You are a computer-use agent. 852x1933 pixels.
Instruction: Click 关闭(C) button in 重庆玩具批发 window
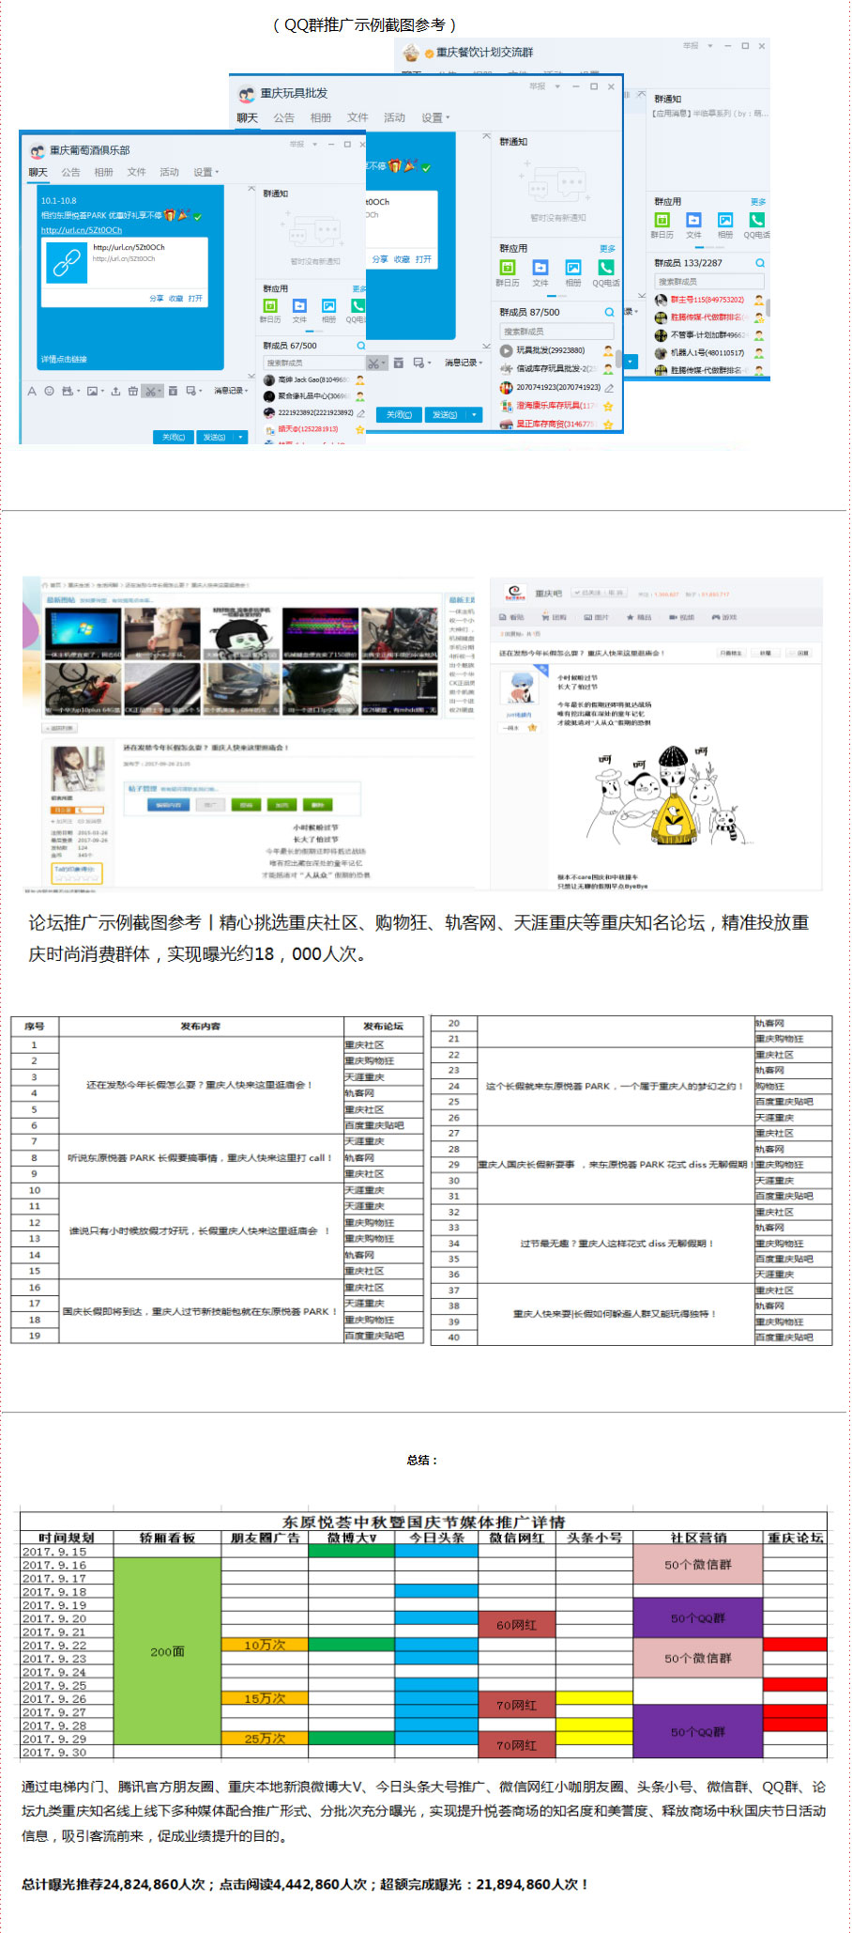tap(399, 414)
